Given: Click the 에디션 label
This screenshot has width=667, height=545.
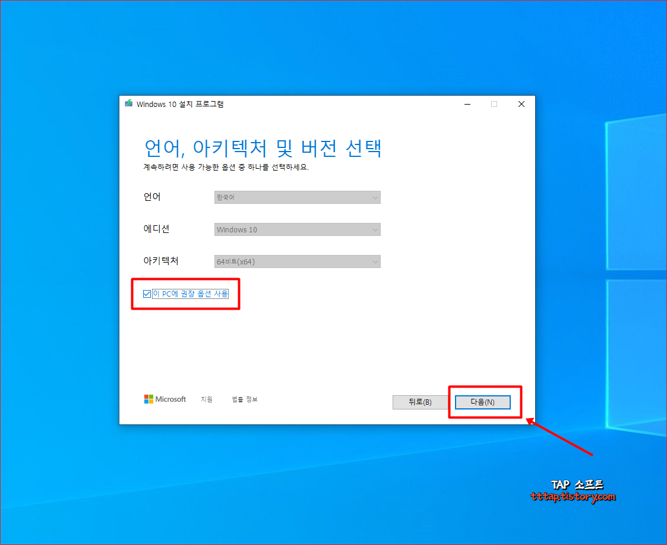Looking at the screenshot, I should click(157, 229).
